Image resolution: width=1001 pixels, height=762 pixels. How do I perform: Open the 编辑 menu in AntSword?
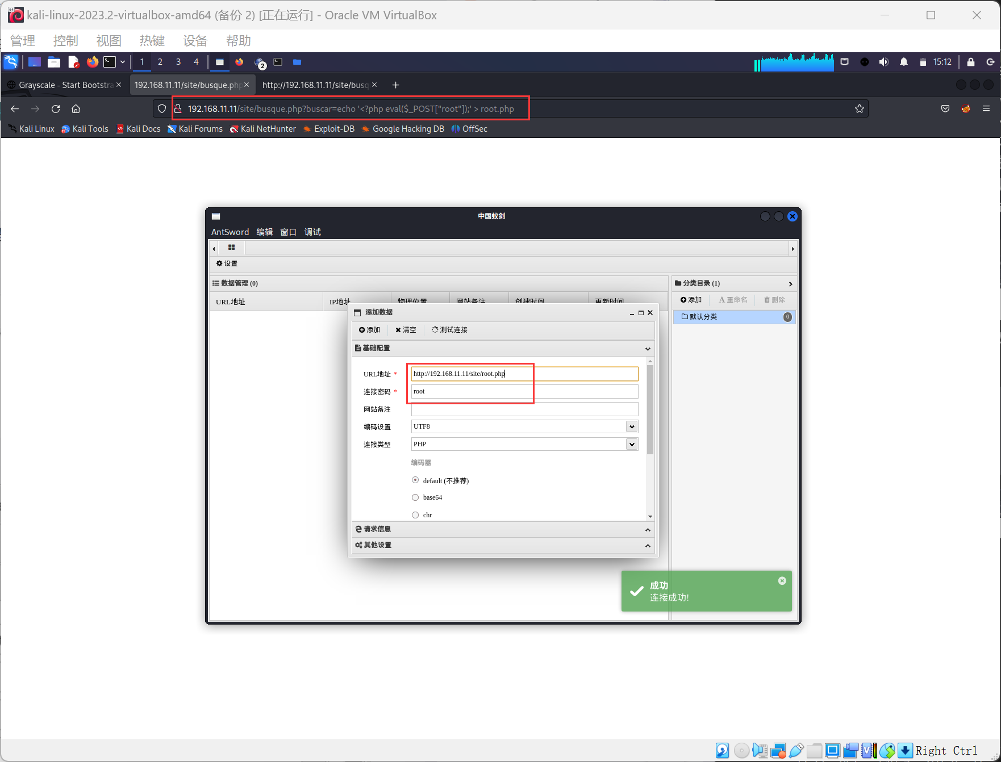pos(265,232)
